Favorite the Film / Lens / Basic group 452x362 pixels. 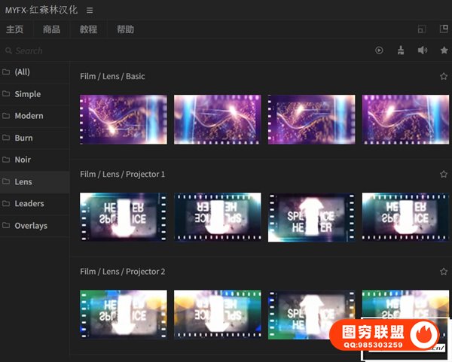pos(444,77)
